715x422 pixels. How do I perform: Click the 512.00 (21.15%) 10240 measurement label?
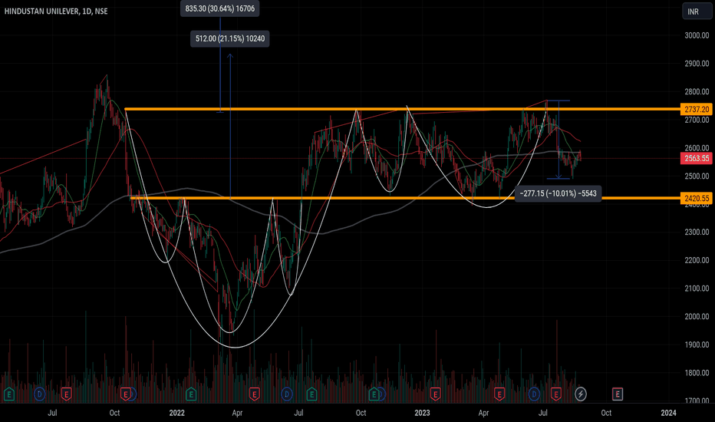230,39
